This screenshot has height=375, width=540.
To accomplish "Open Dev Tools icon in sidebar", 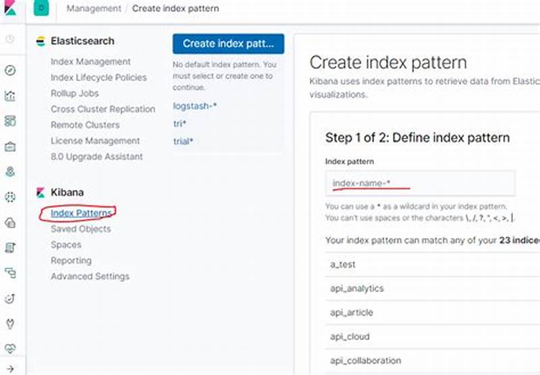I will (x=10, y=324).
